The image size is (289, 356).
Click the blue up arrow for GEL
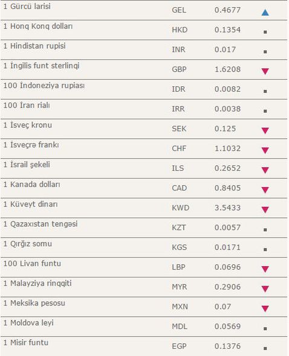[265, 12]
